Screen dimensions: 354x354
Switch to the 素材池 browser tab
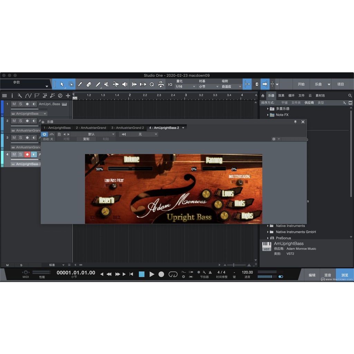(320, 96)
